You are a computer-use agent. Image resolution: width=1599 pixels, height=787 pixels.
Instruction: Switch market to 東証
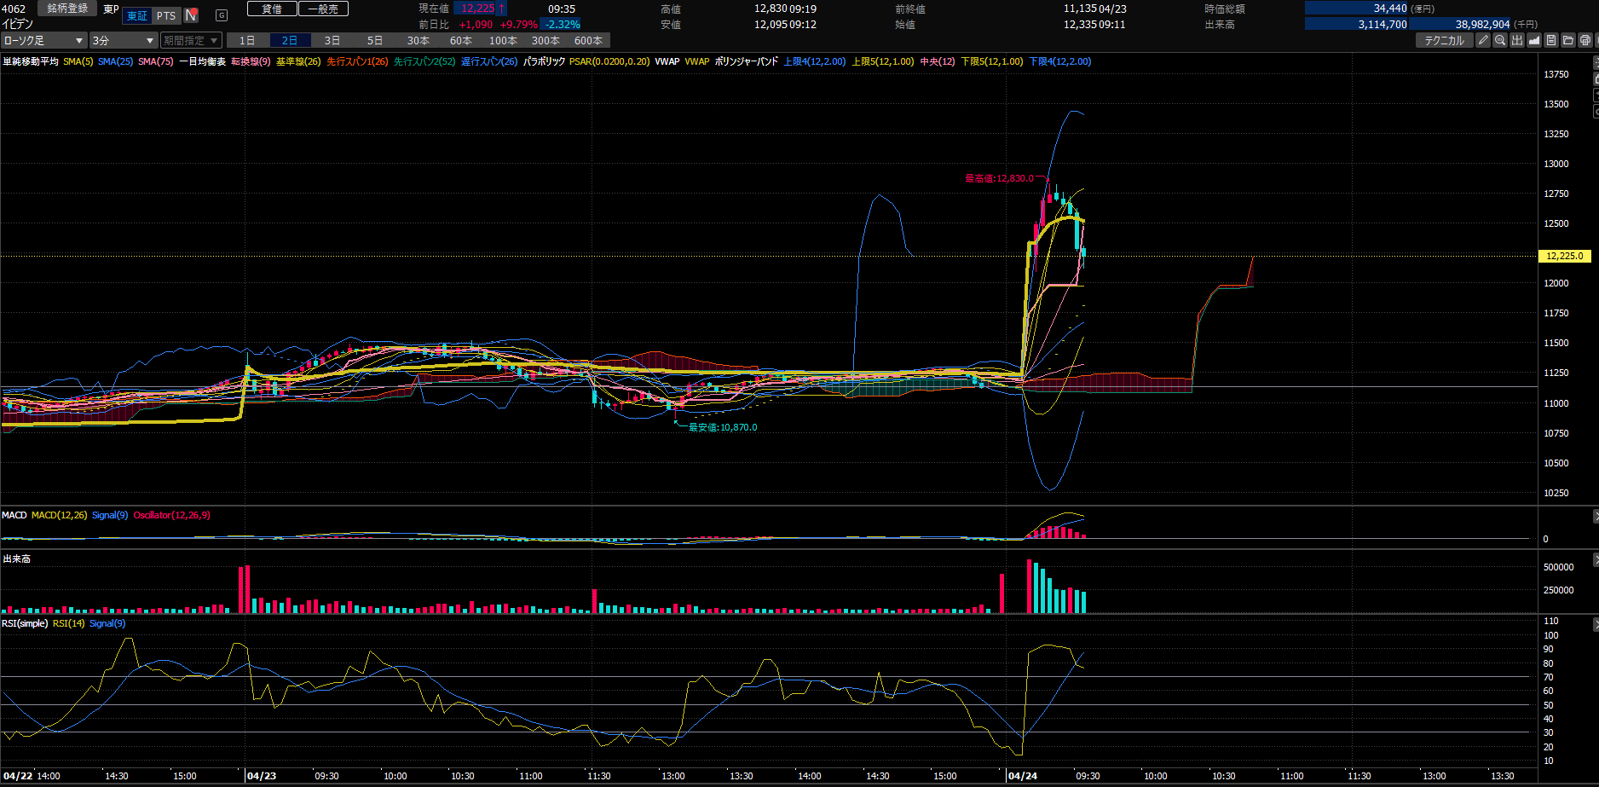click(136, 15)
